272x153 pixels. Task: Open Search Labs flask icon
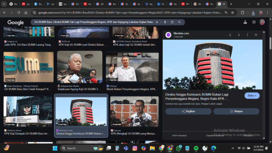(245, 22)
